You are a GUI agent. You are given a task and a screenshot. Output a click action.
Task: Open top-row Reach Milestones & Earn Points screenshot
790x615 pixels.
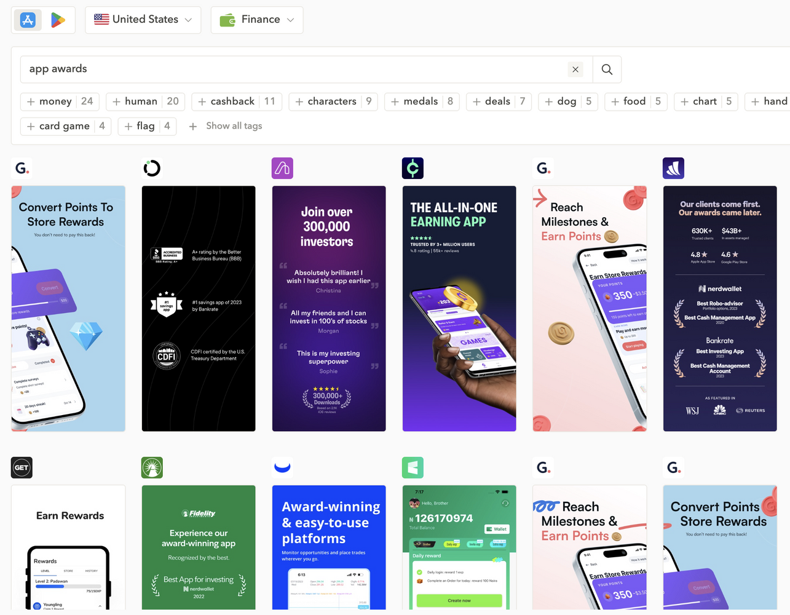tap(590, 309)
